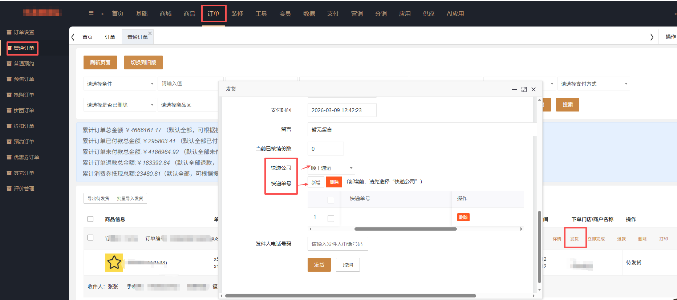The height and width of the screenshot is (300, 677).
Task: Open the 营销 top menu
Action: [x=357, y=13]
